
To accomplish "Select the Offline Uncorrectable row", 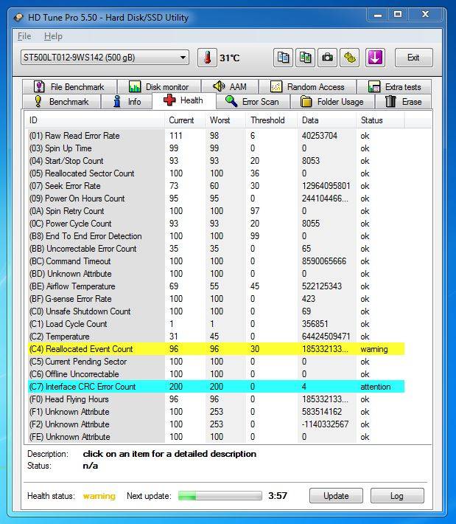I will (216, 374).
